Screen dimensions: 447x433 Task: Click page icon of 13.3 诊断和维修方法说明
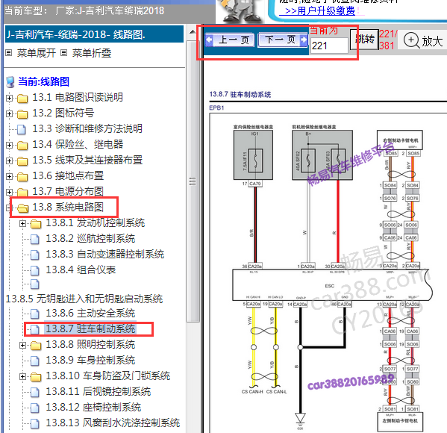coord(21,129)
